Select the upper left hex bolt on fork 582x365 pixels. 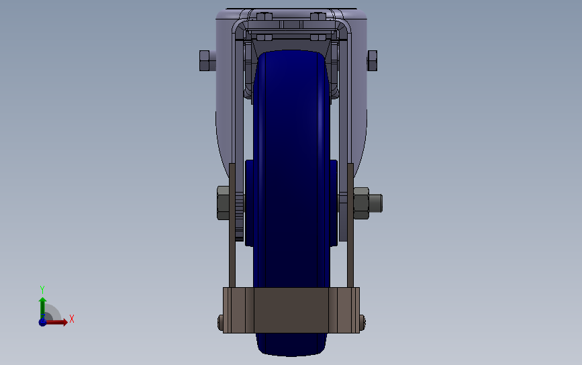pos(205,60)
